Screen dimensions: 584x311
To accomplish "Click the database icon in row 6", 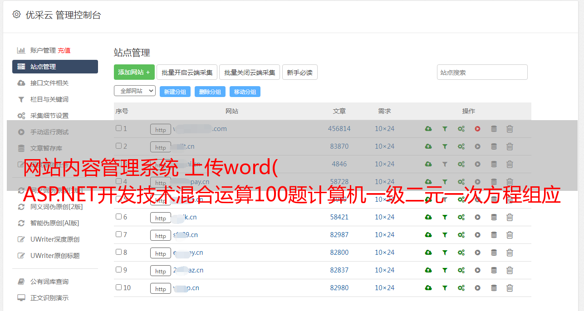I will [x=494, y=217].
